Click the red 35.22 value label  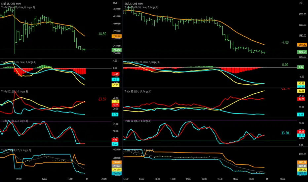tap(301, 99)
